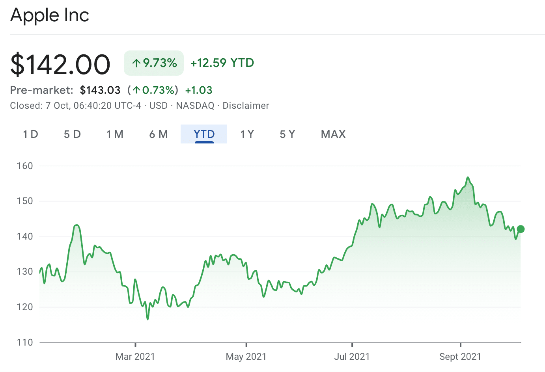
Task: Click the 130 y-axis value
Action: pyautogui.click(x=25, y=272)
